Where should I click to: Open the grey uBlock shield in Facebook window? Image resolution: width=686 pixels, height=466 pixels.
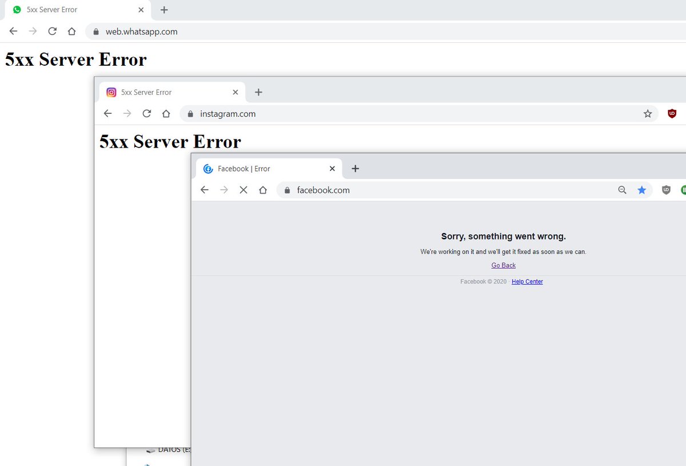tap(666, 190)
